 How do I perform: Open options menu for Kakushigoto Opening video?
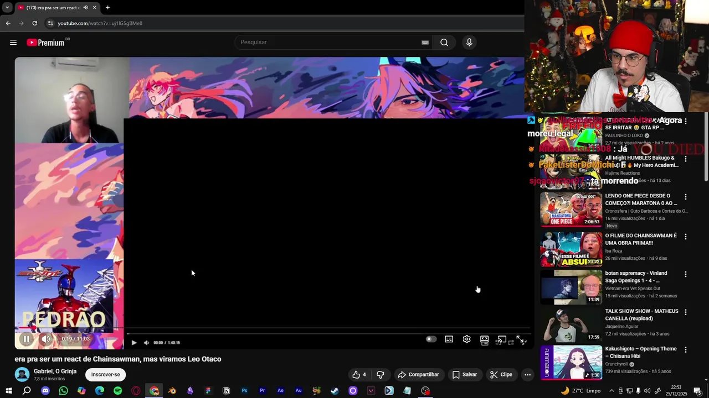[686, 350]
